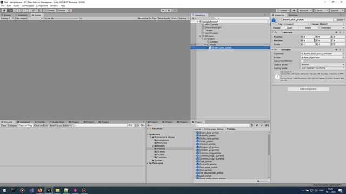The width and height of the screenshot is (346, 194).
Task: Toggle the Brown_bear_prefab active checkbox
Action: coord(280,20)
